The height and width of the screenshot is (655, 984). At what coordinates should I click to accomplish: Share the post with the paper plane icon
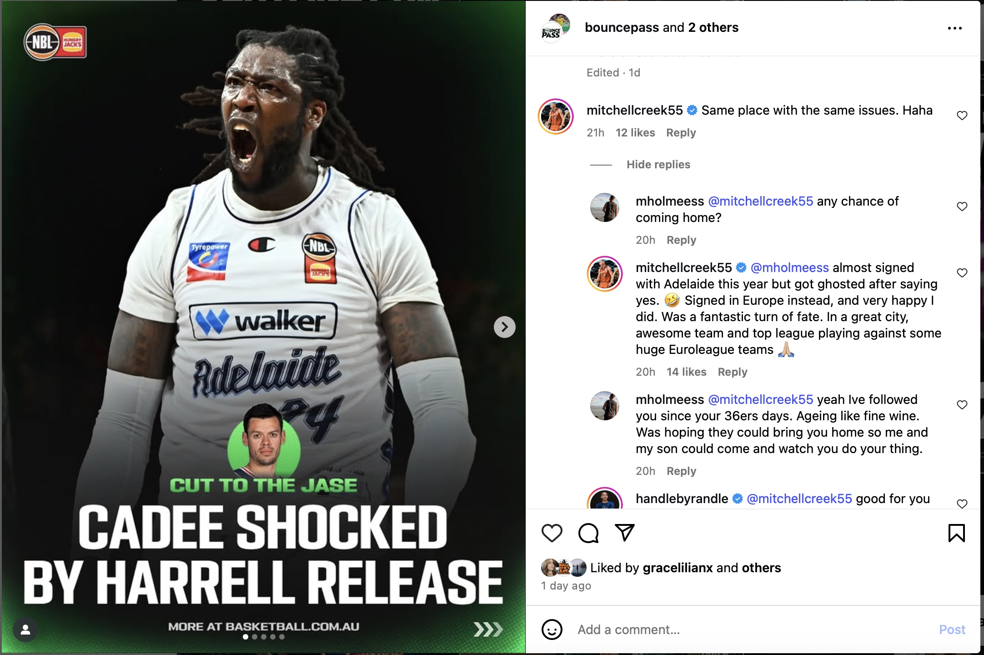point(625,532)
